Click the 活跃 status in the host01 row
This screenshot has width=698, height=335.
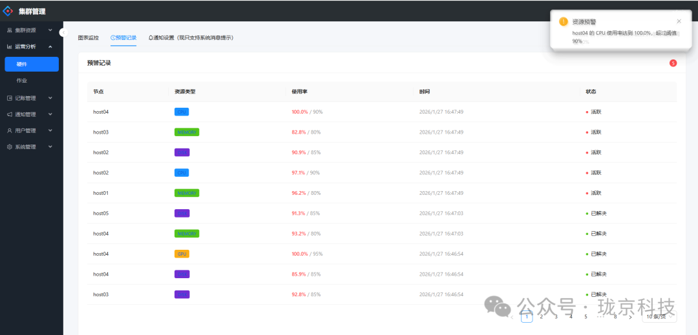point(594,193)
